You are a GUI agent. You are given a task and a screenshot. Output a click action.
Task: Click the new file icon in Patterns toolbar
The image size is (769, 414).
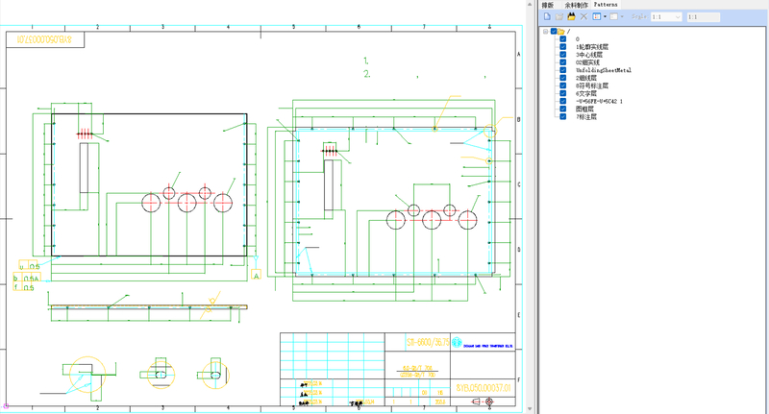tap(547, 17)
